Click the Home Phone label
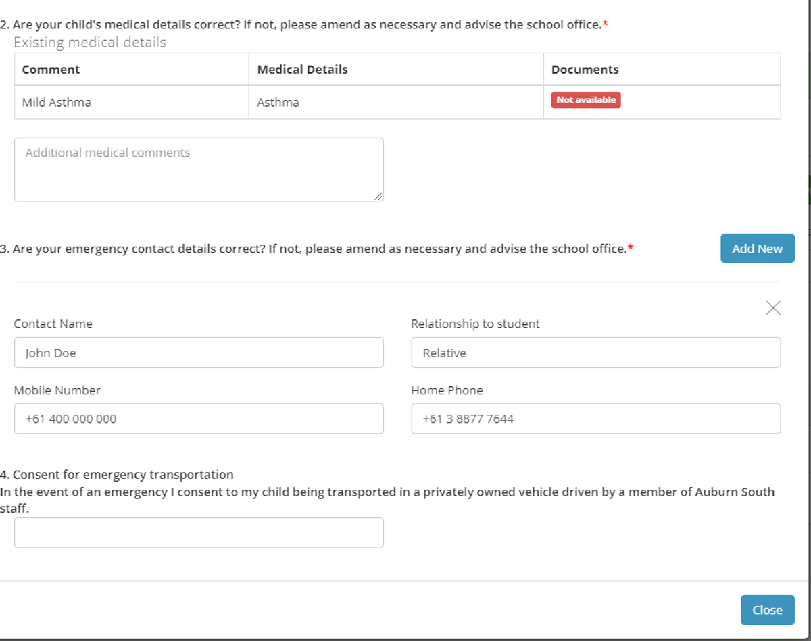 [447, 390]
